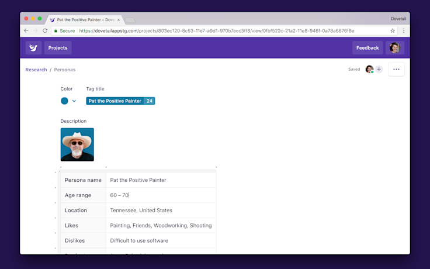Screen dimensions: 430x269
Task: Open the user profile avatar menu
Action: [395, 48]
